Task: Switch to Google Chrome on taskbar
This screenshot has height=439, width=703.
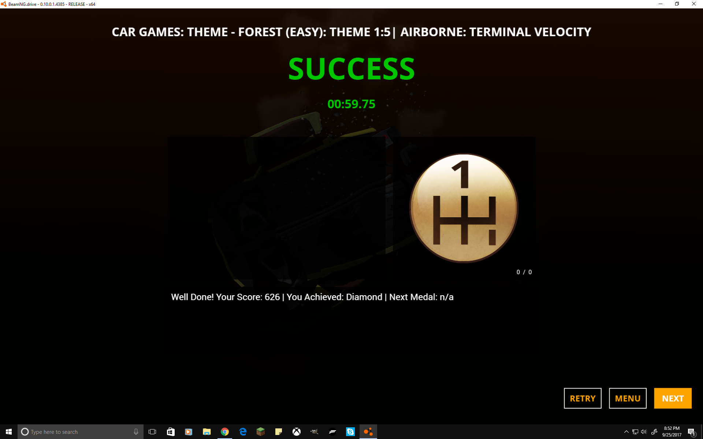Action: [224, 432]
